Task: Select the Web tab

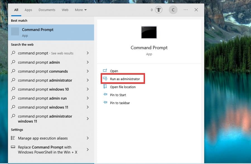Action: click(65, 10)
